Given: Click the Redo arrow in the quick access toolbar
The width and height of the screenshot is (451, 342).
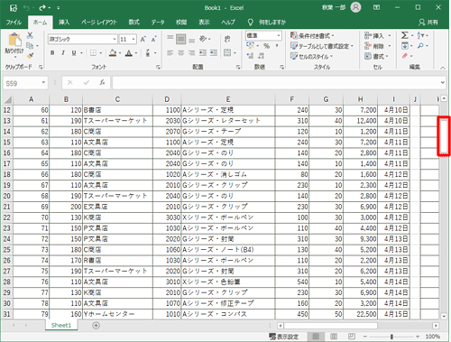Looking at the screenshot, I should pos(41,8).
